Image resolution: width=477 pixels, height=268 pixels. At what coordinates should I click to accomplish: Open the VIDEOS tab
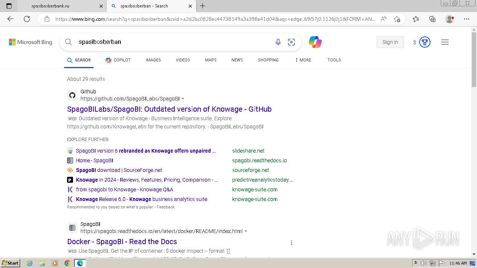pyautogui.click(x=183, y=60)
